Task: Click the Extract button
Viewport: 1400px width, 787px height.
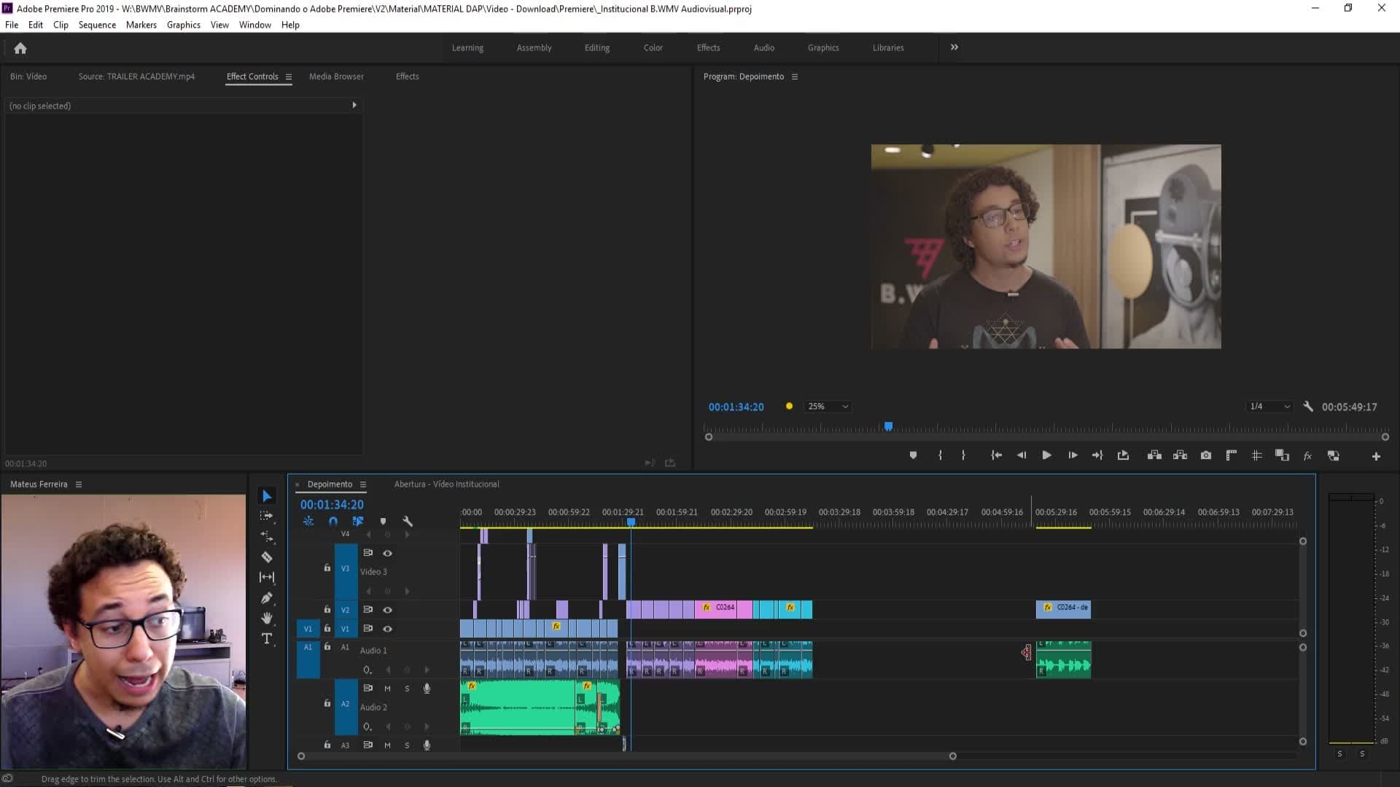Action: (x=1180, y=455)
